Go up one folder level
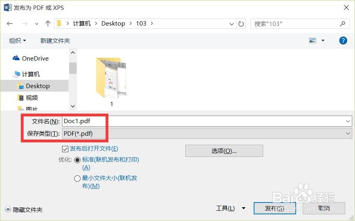 point(48,24)
